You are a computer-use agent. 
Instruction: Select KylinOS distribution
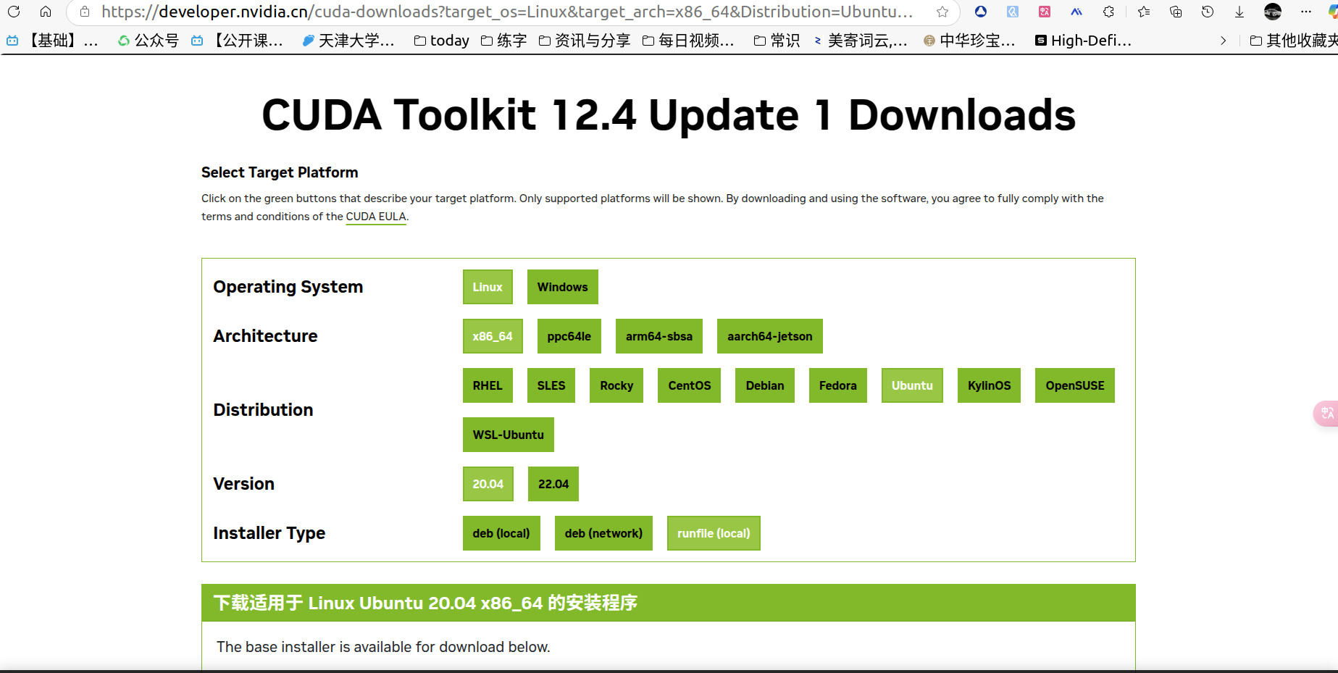tap(989, 385)
